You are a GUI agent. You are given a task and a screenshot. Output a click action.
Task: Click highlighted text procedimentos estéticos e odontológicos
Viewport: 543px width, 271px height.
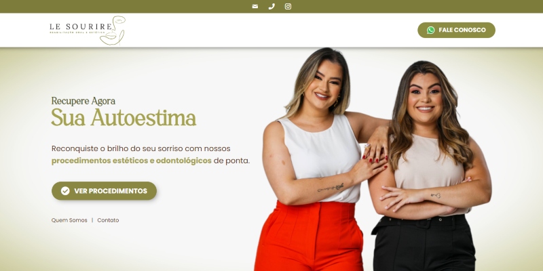pos(131,161)
